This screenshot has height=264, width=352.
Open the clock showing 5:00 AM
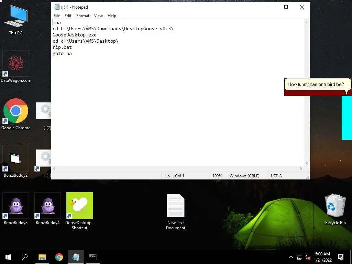322,257
